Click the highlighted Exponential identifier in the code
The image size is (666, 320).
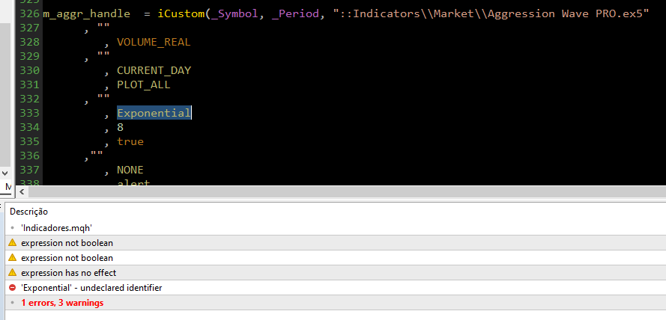154,113
